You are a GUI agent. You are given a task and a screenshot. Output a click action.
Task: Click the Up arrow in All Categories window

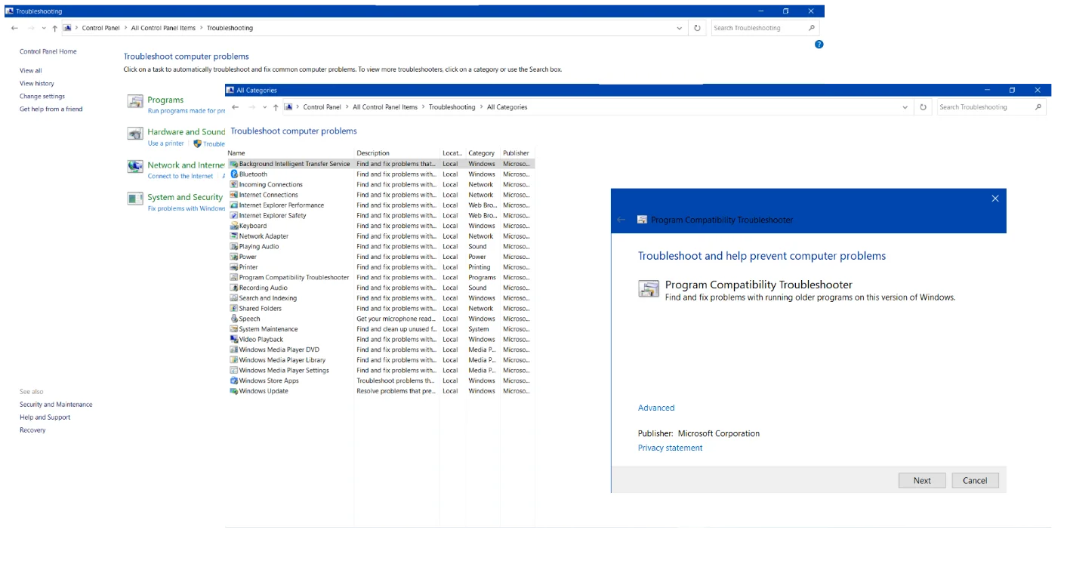tap(276, 107)
